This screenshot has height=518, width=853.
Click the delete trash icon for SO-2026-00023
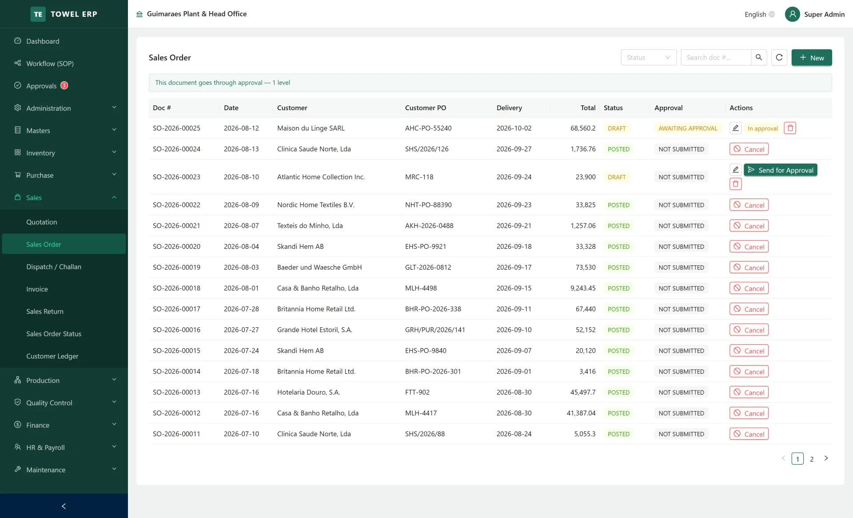(x=736, y=183)
